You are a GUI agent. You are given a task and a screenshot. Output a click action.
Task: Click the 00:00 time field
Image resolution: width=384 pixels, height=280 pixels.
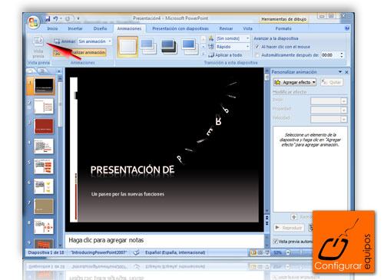point(330,55)
